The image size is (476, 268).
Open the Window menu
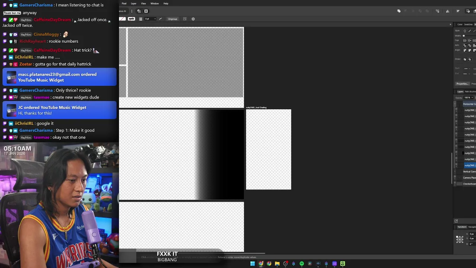tap(155, 3)
